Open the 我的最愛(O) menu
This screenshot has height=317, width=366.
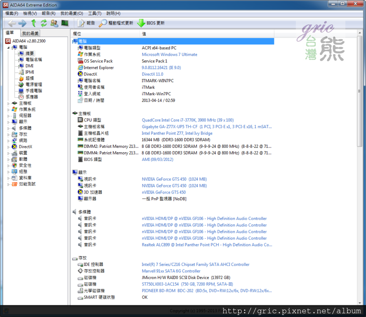click(72, 13)
